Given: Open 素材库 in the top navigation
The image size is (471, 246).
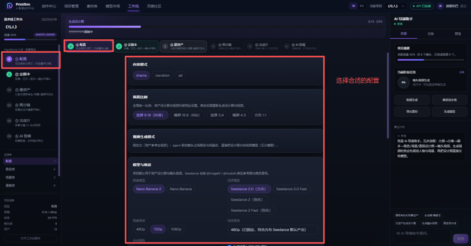Looking at the screenshot, I should 92,6.
